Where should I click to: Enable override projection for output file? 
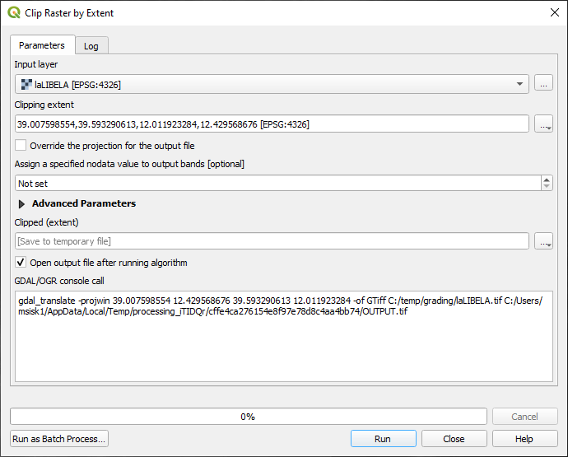[21, 146]
